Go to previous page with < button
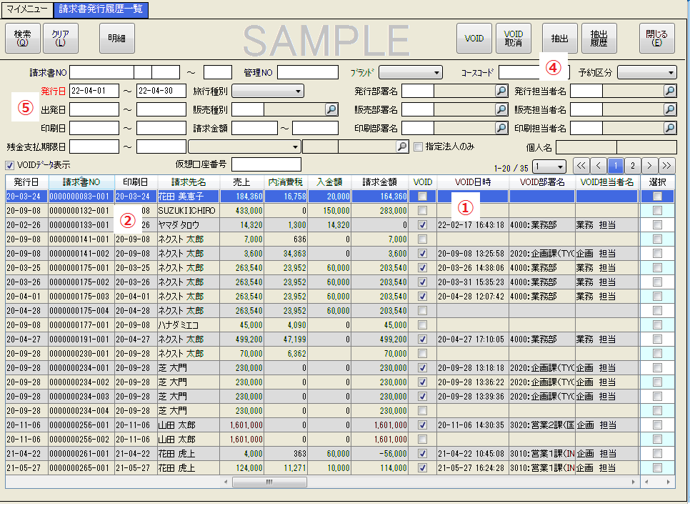690x511 pixels. (599, 166)
